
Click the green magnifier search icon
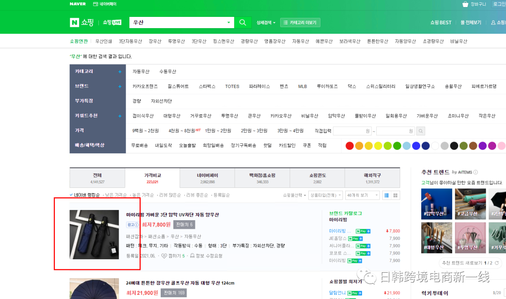point(243,22)
